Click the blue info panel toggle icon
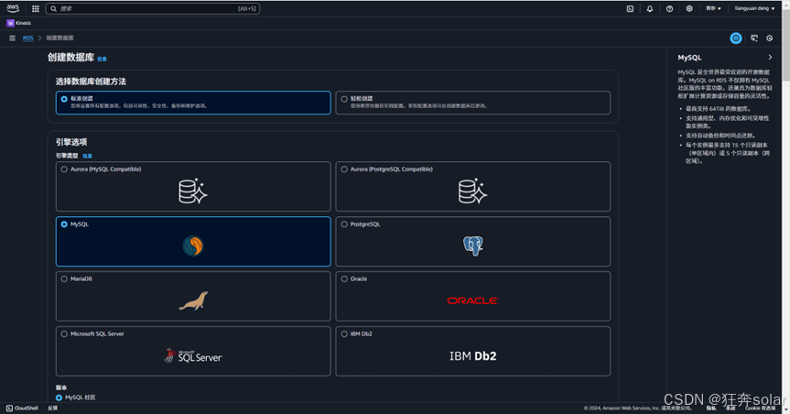 [736, 38]
